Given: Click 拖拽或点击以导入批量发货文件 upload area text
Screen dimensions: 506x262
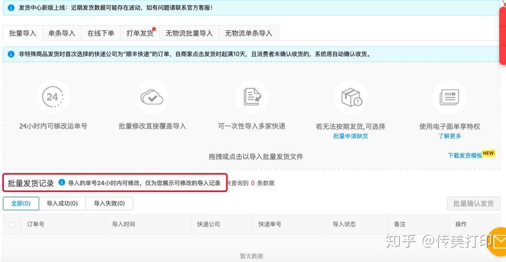Looking at the screenshot, I should point(256,157).
